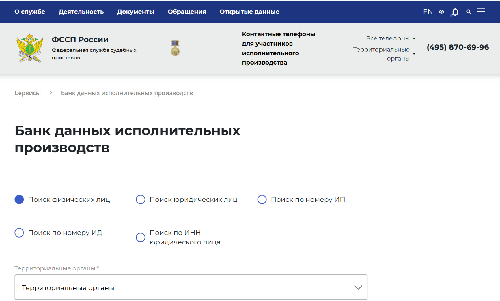The width and height of the screenshot is (500, 301).
Task: Expand header "Территориальные органы" phone dropdown
Action: point(384,54)
